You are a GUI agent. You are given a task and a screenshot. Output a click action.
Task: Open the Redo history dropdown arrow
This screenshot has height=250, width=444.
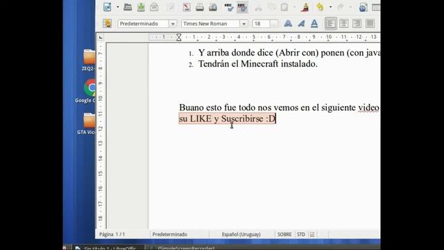point(350,7)
